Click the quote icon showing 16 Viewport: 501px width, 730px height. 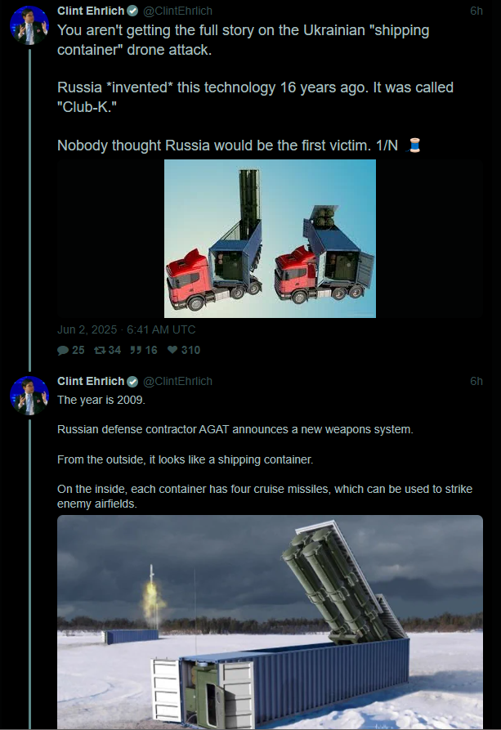pos(136,350)
